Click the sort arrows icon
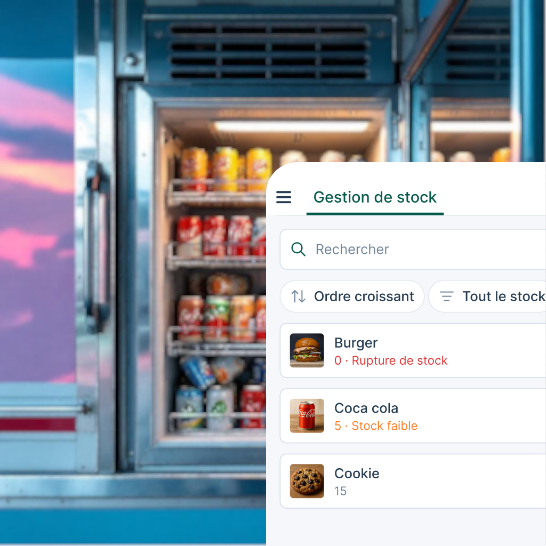The width and height of the screenshot is (546, 546). click(x=299, y=296)
